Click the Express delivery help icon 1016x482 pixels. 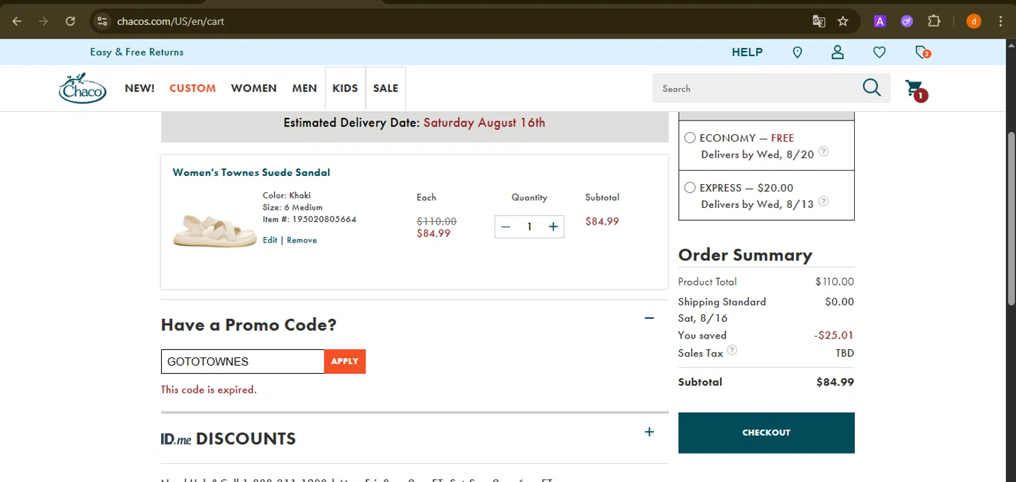(x=824, y=202)
